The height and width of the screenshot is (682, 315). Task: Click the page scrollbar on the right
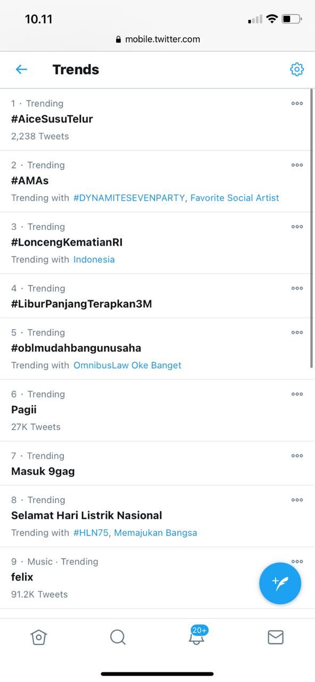(312, 229)
